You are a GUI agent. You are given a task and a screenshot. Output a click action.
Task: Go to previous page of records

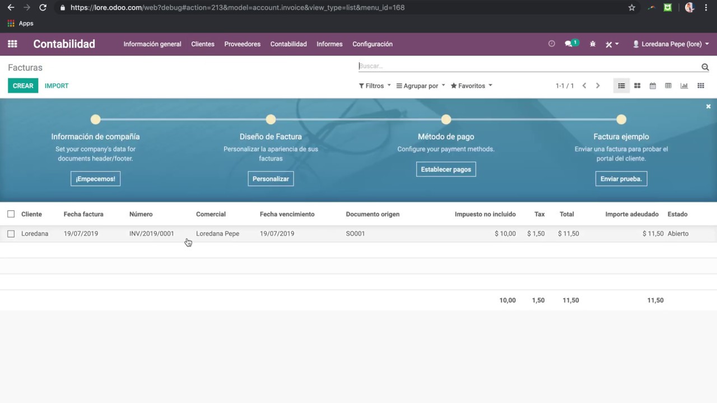(x=584, y=86)
